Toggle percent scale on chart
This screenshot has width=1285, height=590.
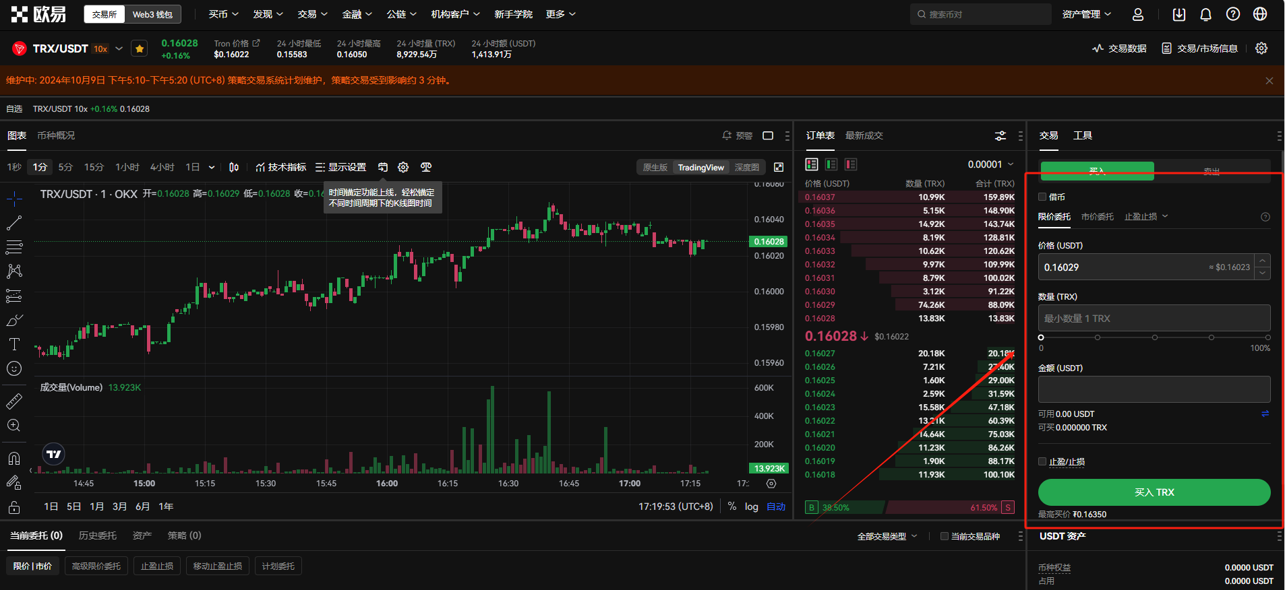pyautogui.click(x=732, y=506)
